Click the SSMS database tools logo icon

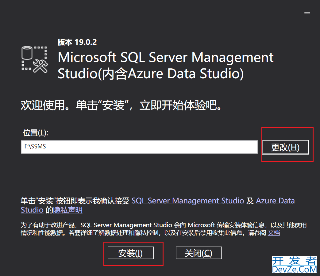pyautogui.click(x=35, y=59)
